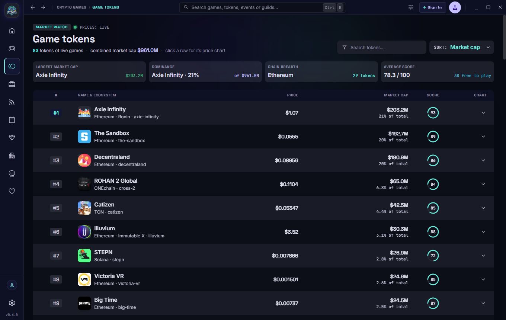Open the skull icon in sidebar
This screenshot has width=506, height=320.
coord(12,173)
